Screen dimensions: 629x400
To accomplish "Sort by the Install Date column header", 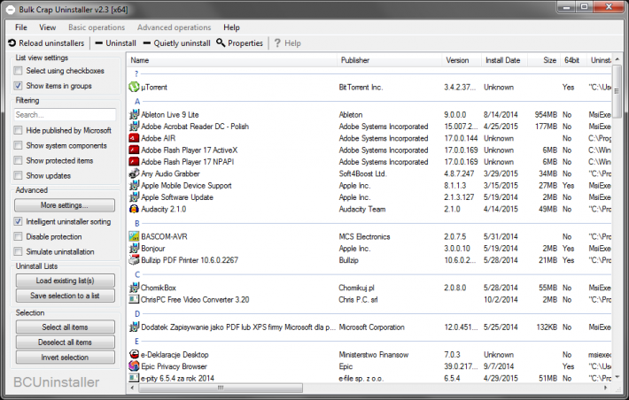I will pyautogui.click(x=504, y=60).
